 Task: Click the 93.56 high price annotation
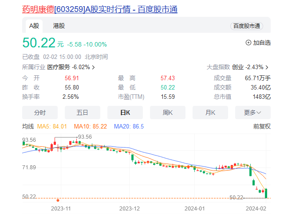click(x=85, y=137)
